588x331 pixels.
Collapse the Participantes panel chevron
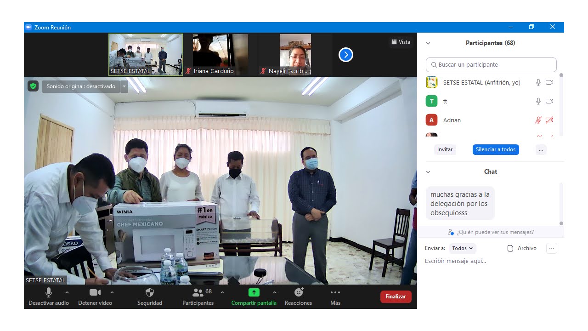pyautogui.click(x=428, y=43)
